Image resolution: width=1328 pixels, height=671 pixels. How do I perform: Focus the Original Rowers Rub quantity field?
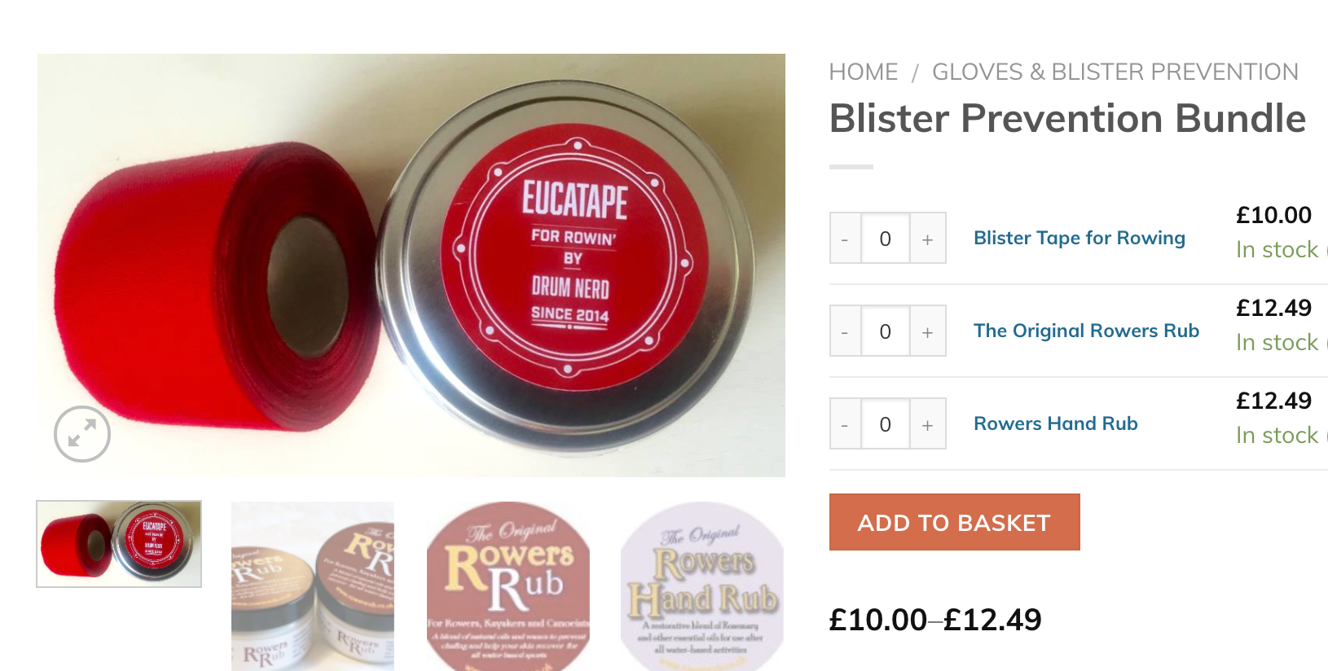tap(885, 331)
